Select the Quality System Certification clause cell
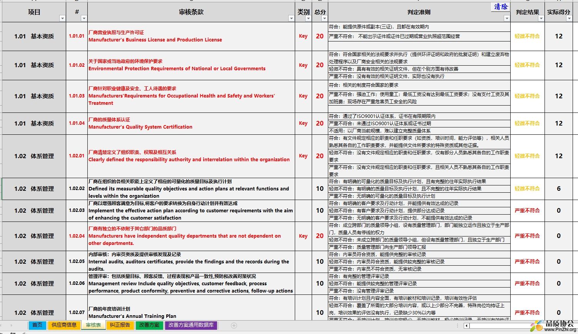The image size is (578, 334). 191,123
